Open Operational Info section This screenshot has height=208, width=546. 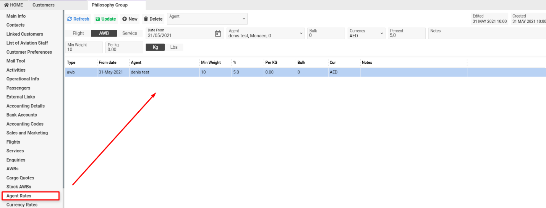(23, 79)
